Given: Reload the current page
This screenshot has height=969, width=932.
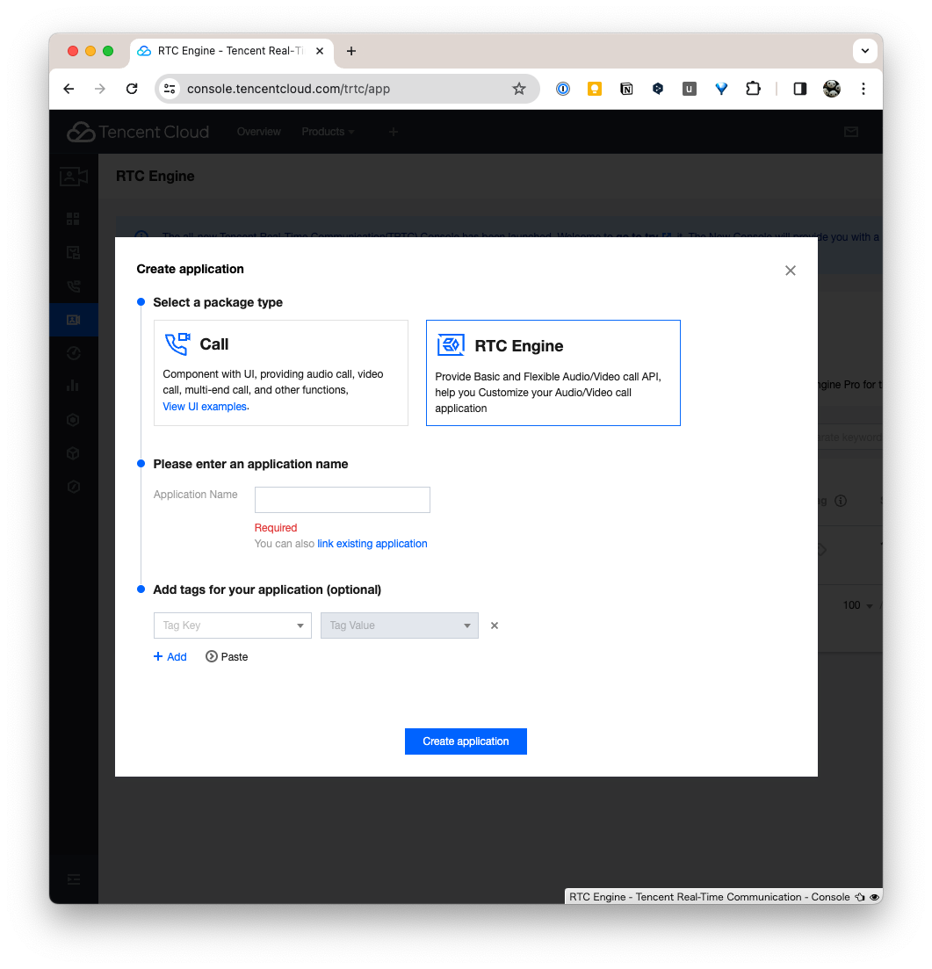Looking at the screenshot, I should [x=132, y=89].
